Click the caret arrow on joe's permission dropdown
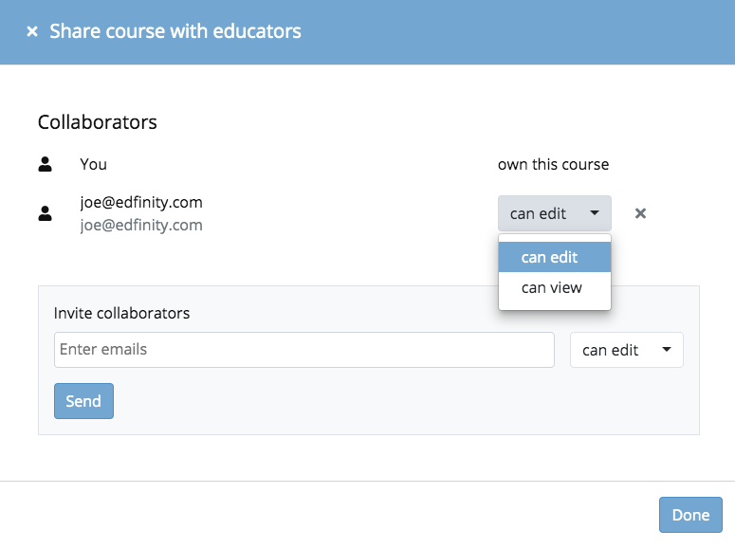 595,212
